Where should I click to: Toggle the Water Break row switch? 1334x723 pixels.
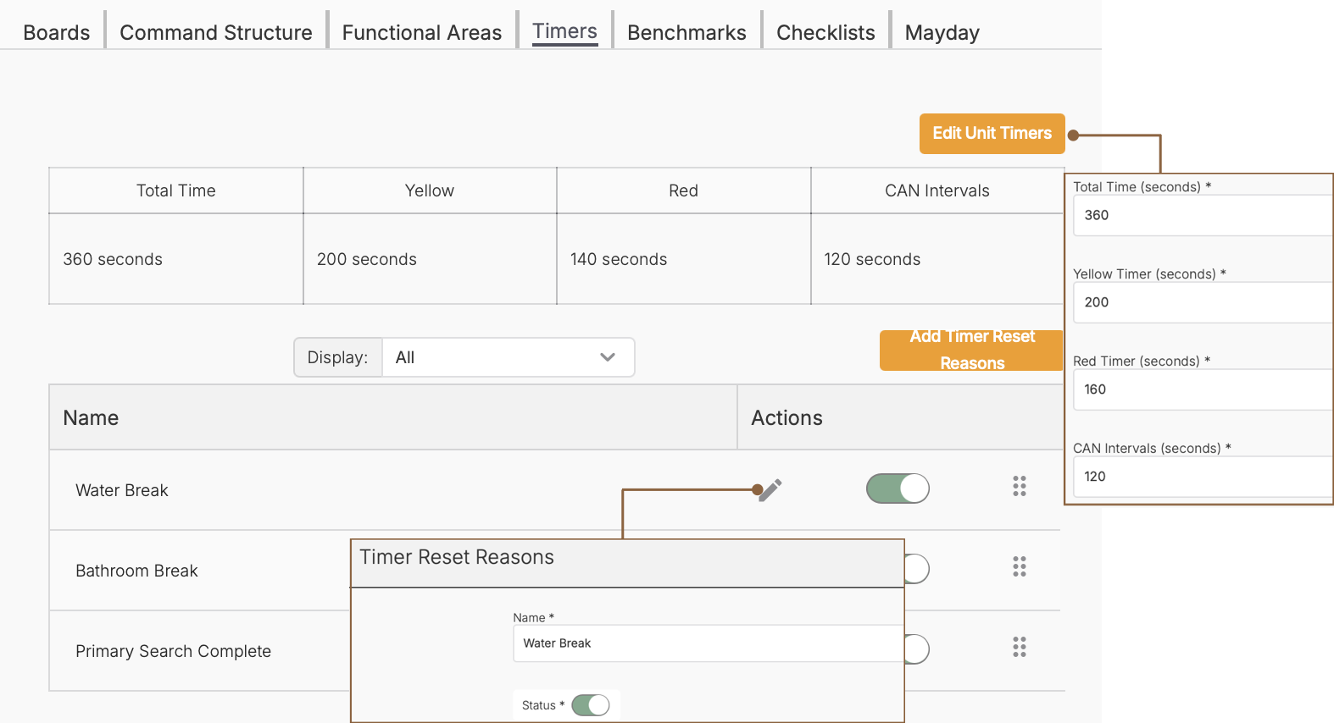898,488
